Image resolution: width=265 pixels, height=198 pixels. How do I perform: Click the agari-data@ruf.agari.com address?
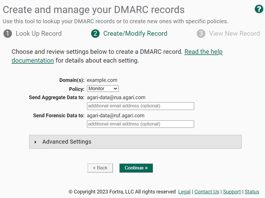(x=116, y=116)
